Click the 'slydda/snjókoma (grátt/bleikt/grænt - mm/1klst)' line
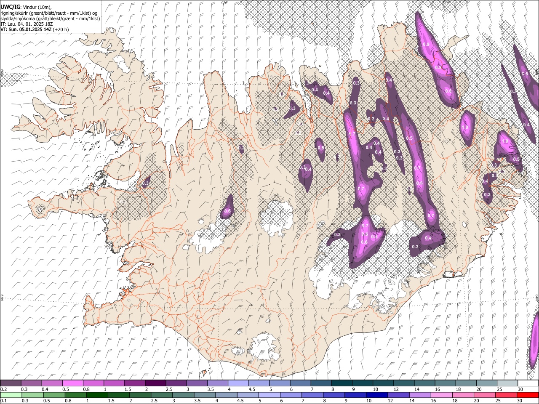 point(50,19)
